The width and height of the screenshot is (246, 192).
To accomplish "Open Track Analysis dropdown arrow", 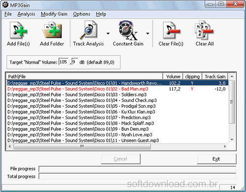I will click(108, 33).
